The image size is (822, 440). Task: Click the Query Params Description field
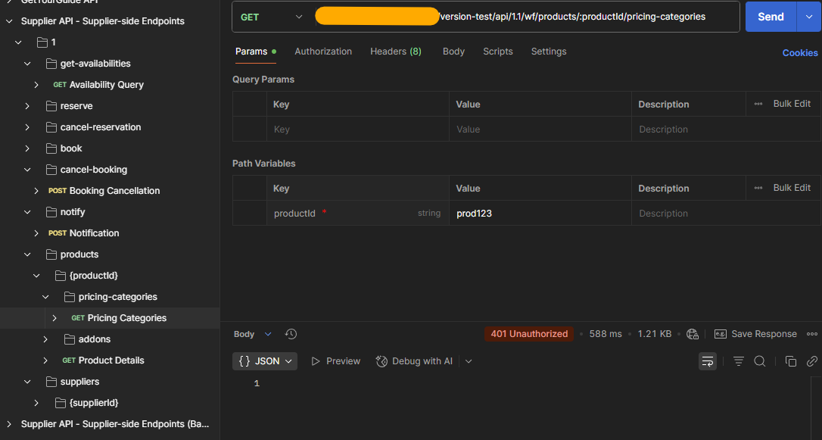pyautogui.click(x=726, y=129)
